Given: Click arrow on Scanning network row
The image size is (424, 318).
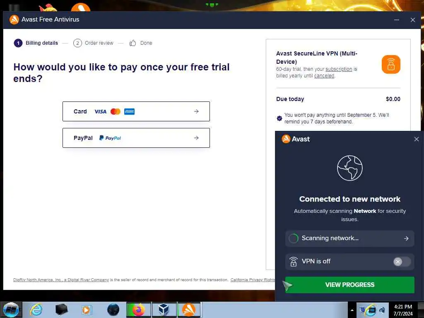Looking at the screenshot, I should pos(406,238).
